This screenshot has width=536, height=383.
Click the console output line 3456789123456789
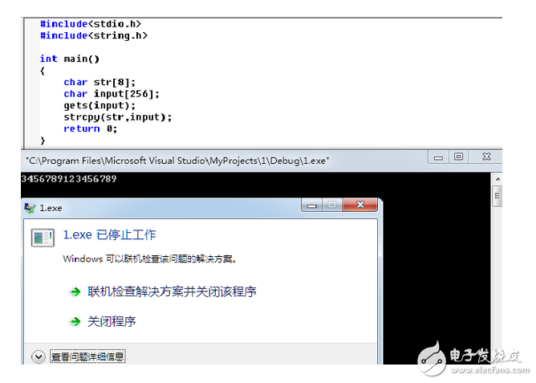click(x=69, y=178)
